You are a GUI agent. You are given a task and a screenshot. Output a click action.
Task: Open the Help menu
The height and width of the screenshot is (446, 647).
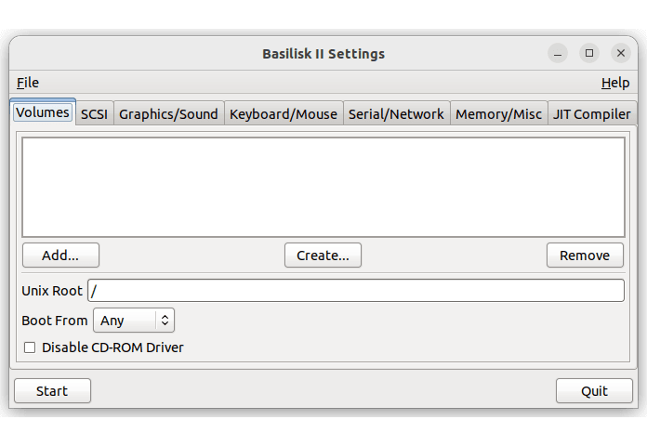615,83
